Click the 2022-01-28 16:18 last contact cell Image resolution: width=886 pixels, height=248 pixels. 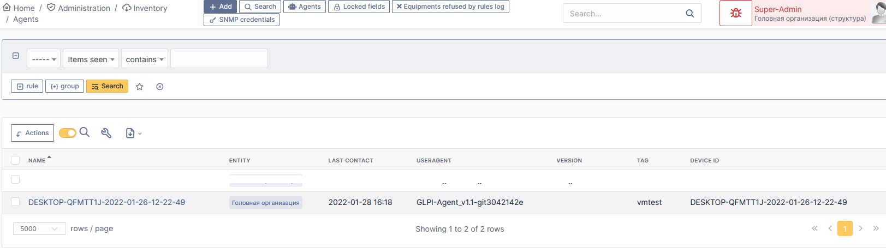pos(360,202)
